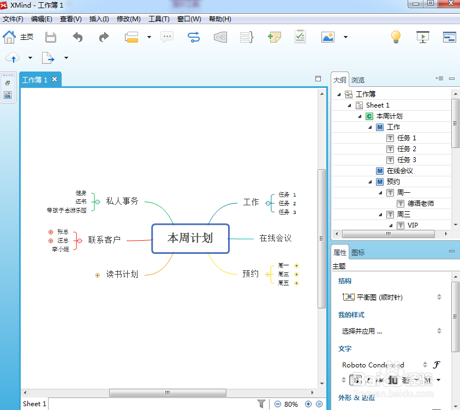Image resolution: width=460 pixels, height=410 pixels.
Task: Insert a new topic using the orange topic icon
Action: tap(132, 37)
